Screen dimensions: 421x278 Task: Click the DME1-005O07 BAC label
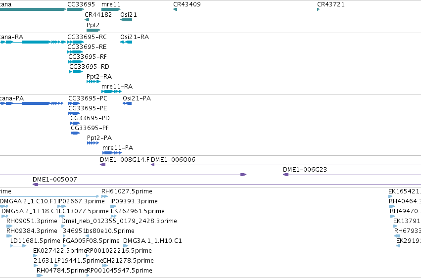pos(55,180)
